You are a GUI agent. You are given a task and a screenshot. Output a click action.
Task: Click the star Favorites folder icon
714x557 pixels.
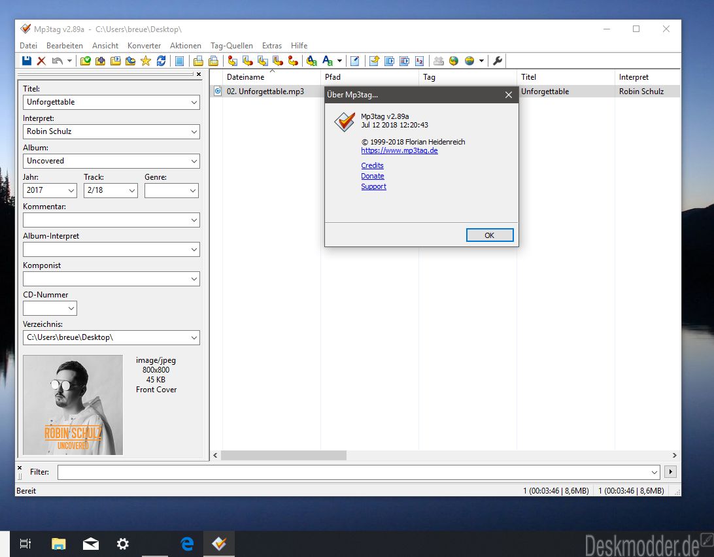145,61
